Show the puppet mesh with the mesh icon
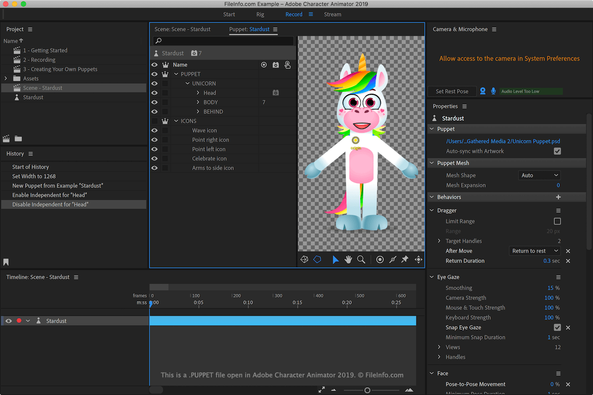The height and width of the screenshot is (395, 593). point(304,259)
